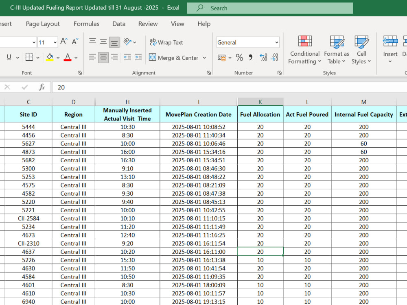Screen dimensions: 407x305
Task: Toggle Wrap Text
Action: click(x=166, y=42)
